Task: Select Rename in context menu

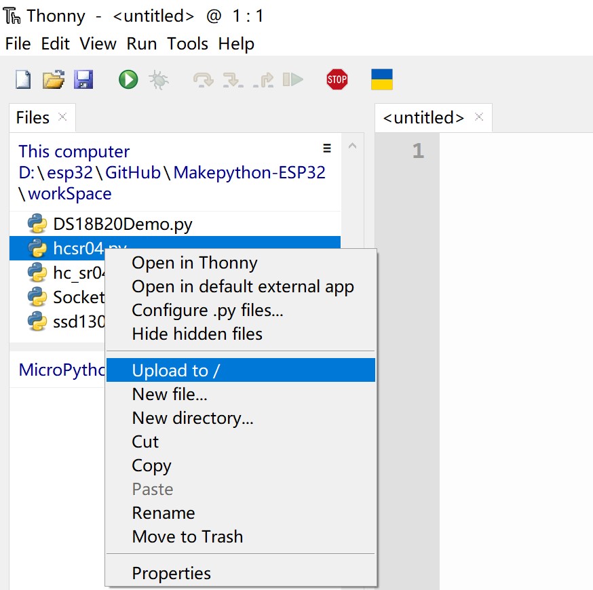Action: click(x=241, y=513)
